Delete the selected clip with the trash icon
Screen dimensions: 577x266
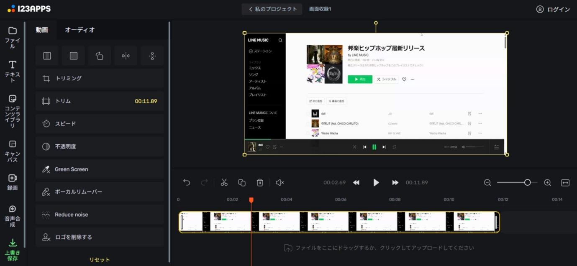260,182
